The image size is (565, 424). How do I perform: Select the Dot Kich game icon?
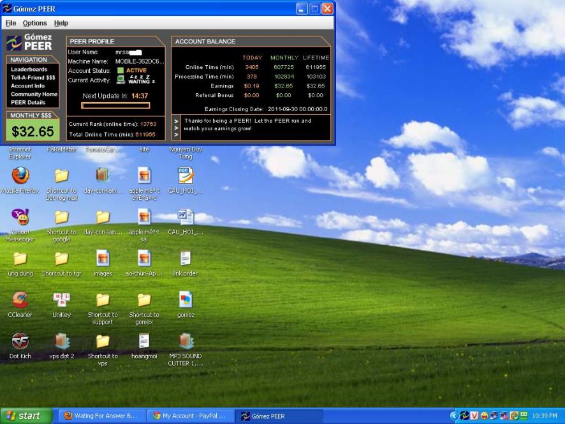tap(20, 342)
